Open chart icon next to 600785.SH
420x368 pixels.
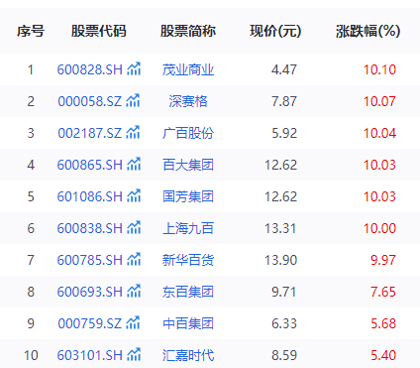click(x=134, y=260)
